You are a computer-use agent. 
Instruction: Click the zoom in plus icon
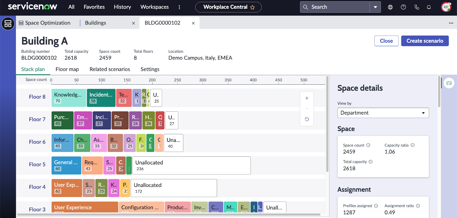pos(307,98)
